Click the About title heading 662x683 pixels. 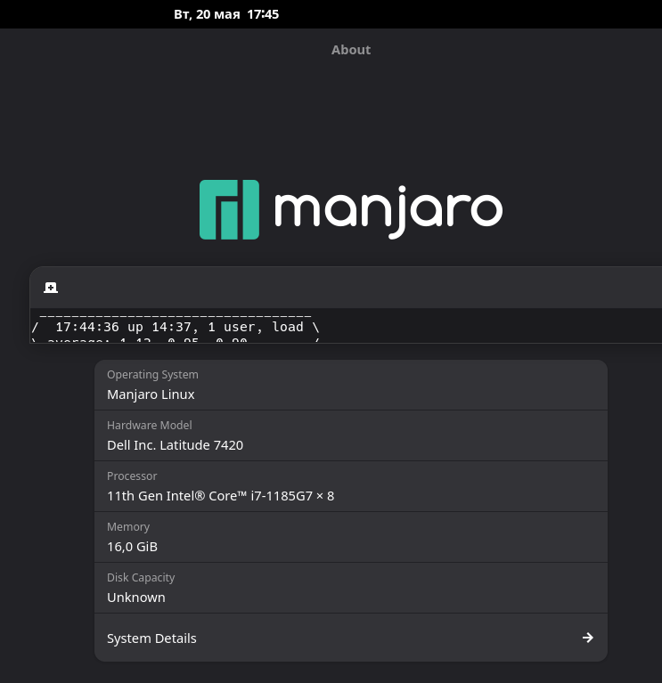click(x=351, y=50)
